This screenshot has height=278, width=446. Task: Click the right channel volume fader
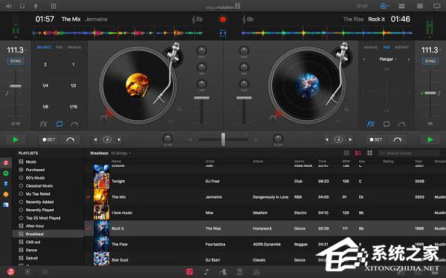[x=244, y=98]
